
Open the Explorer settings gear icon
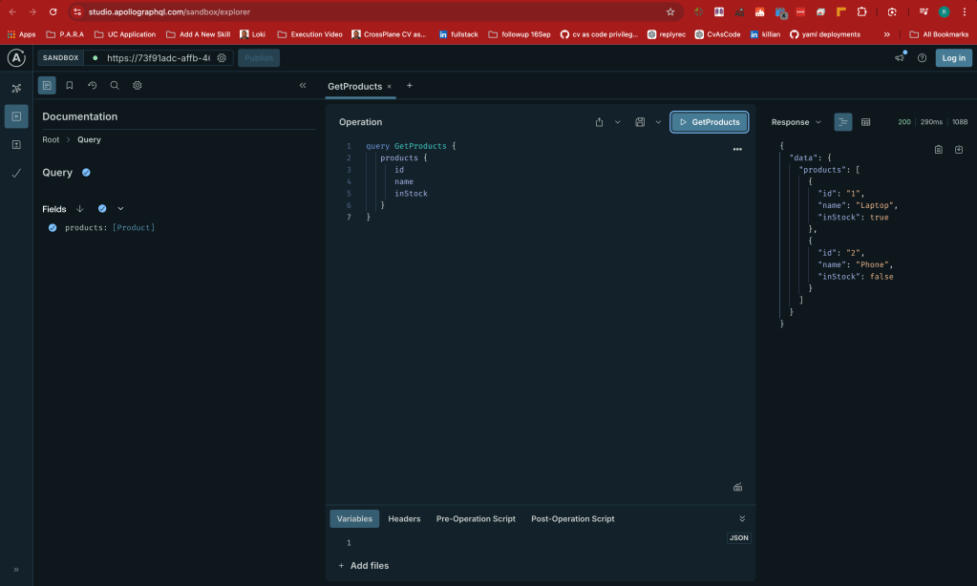click(x=138, y=85)
